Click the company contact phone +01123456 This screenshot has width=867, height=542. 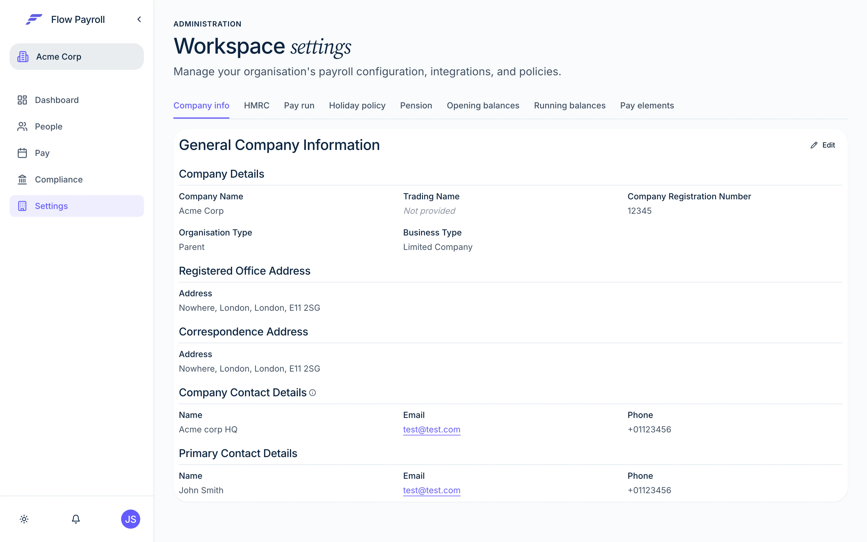point(649,429)
